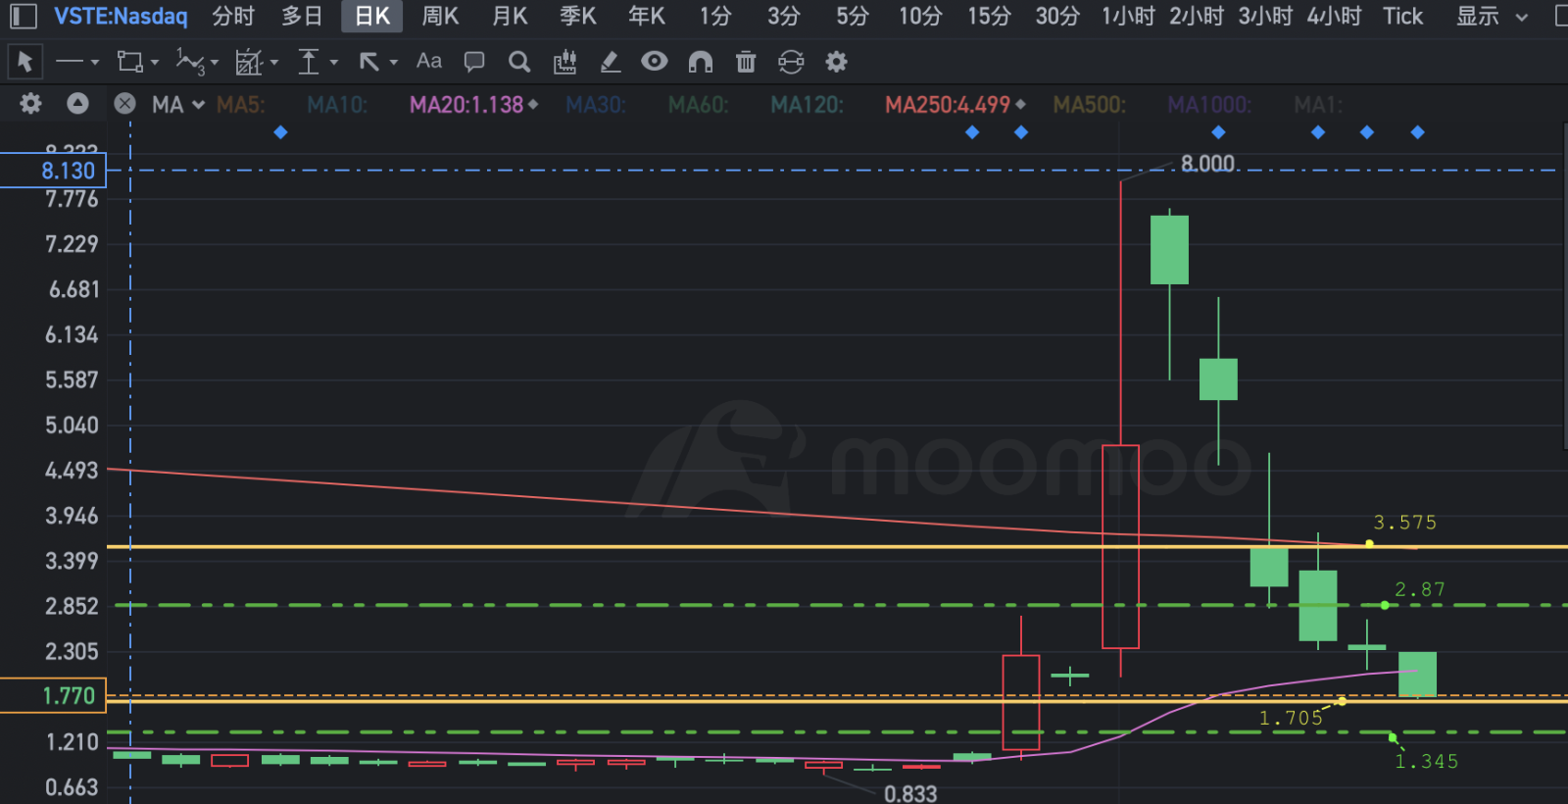Toggle the MA120 moving average line

pyautogui.click(x=807, y=105)
